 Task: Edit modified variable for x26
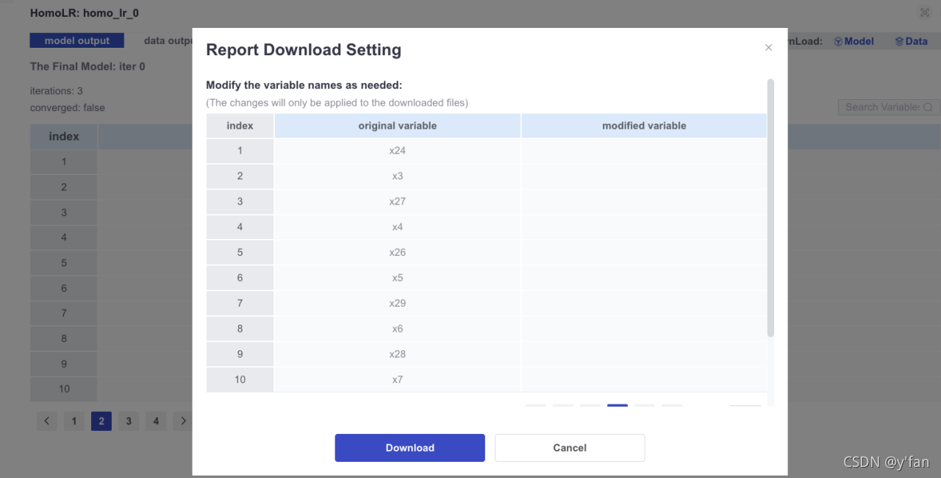[644, 252]
